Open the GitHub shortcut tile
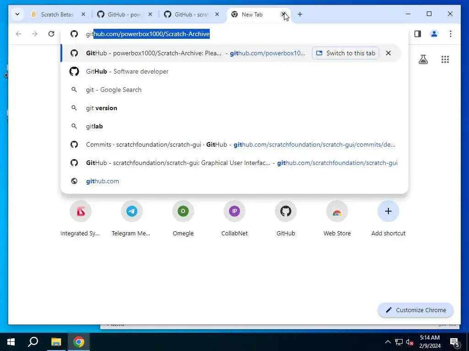The width and height of the screenshot is (469, 351). pos(286,219)
